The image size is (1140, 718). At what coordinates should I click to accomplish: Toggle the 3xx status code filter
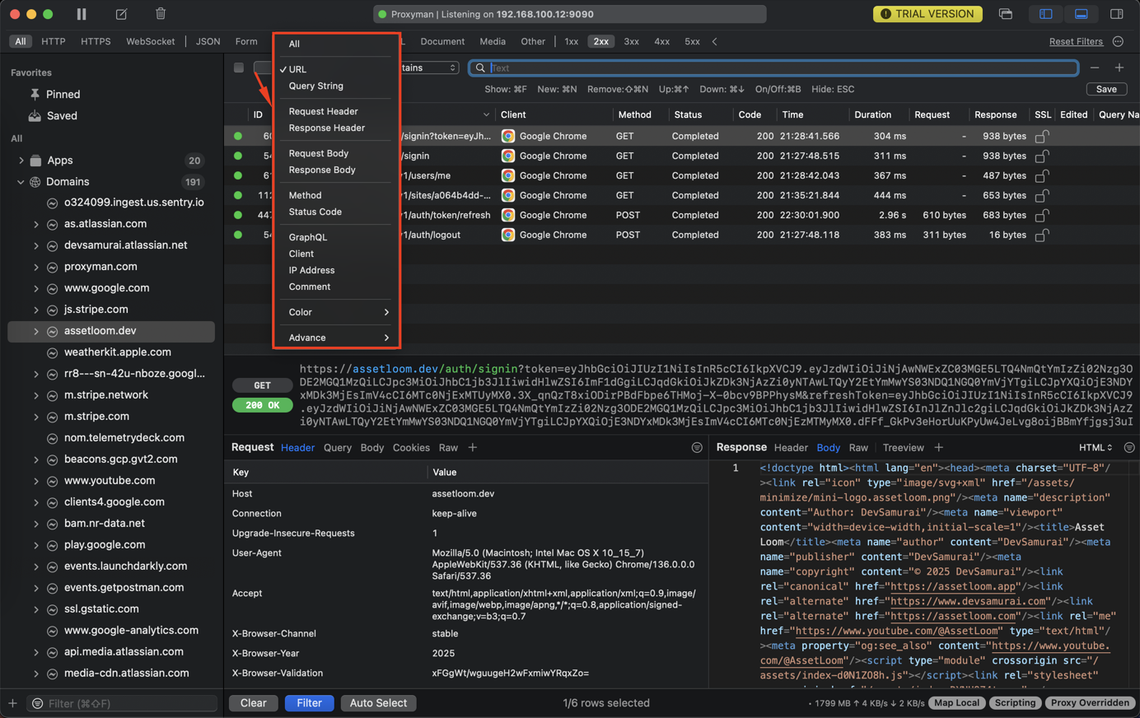coord(631,41)
